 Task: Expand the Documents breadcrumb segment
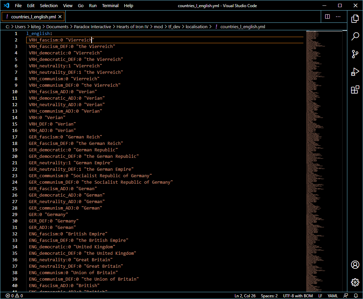[58, 27]
